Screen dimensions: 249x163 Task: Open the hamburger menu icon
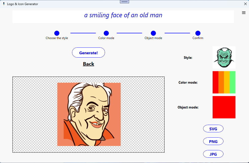(x=244, y=13)
